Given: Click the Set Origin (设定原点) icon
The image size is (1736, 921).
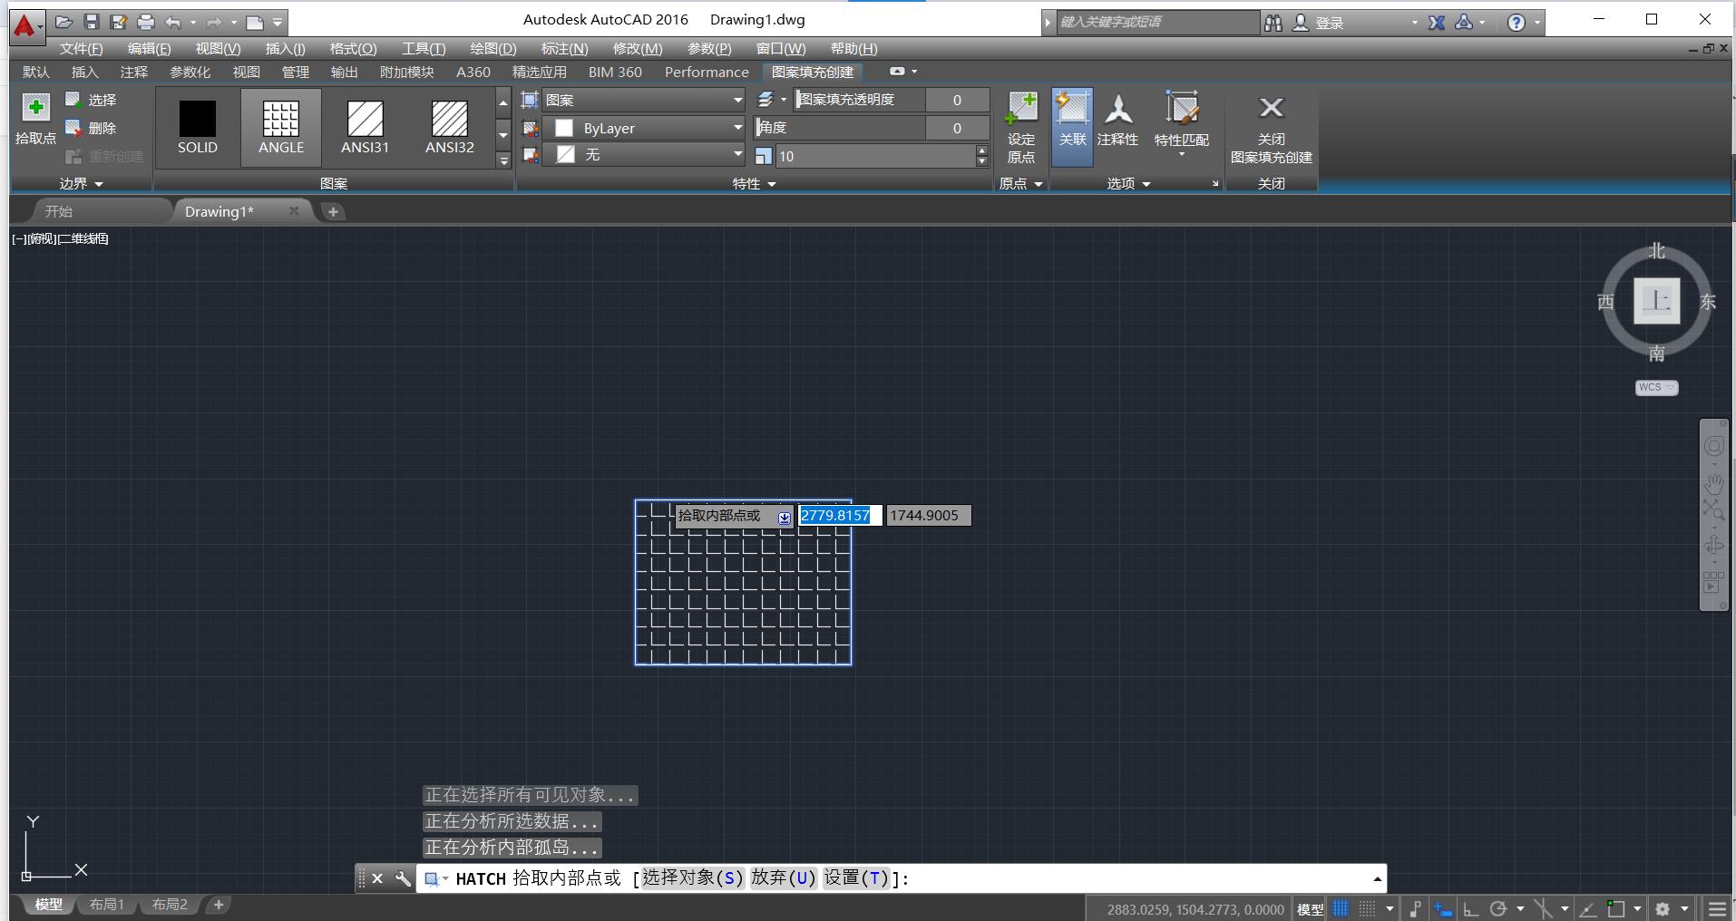Looking at the screenshot, I should [x=1021, y=109].
